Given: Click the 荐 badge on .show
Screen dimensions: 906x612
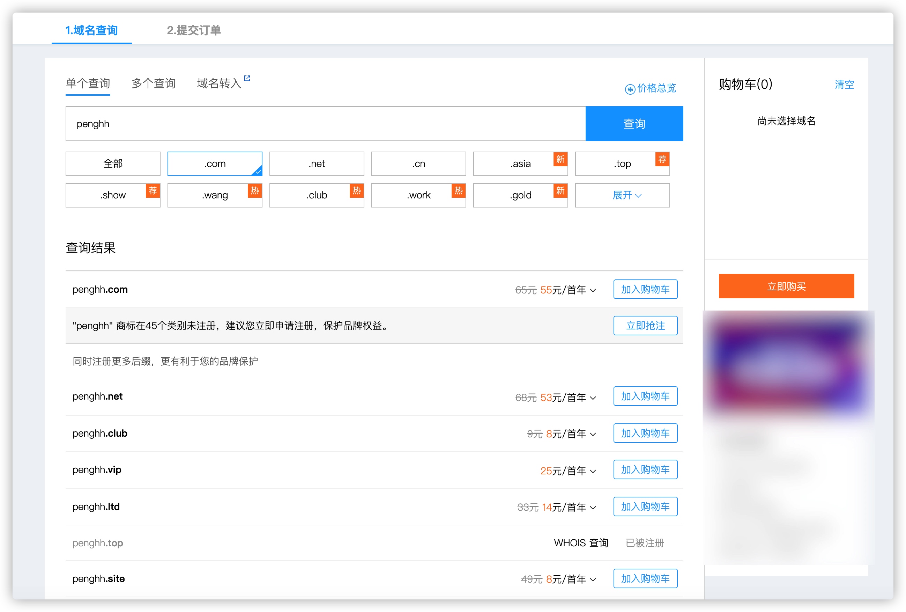Looking at the screenshot, I should (153, 190).
